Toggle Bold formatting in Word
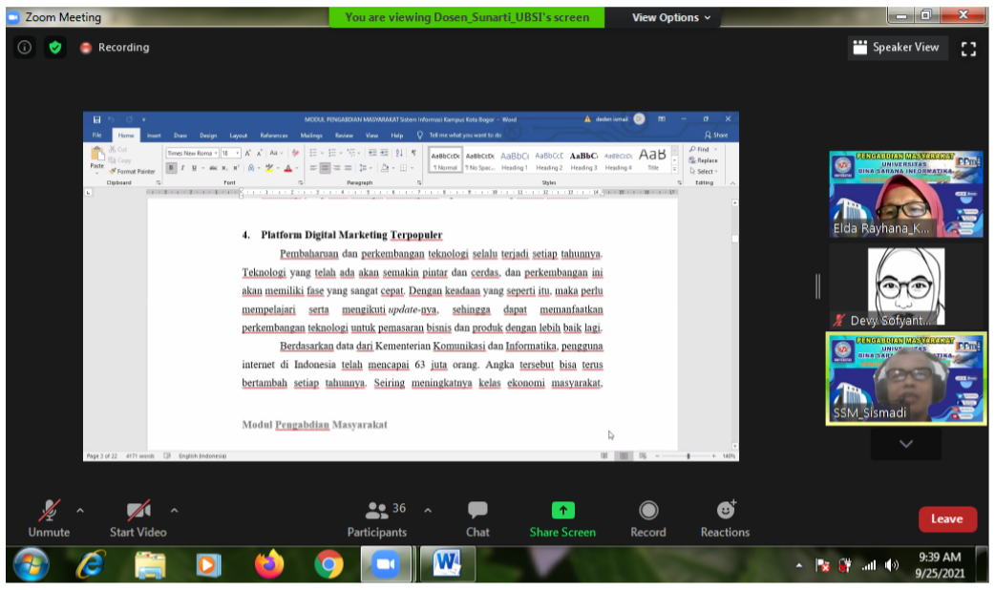Image resolution: width=995 pixels, height=590 pixels. click(171, 168)
